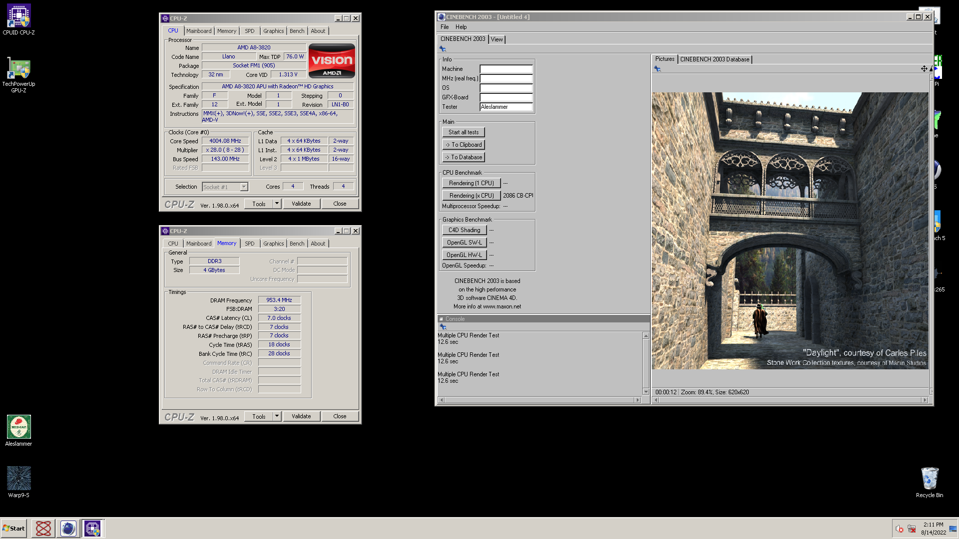Screen dimensions: 959x539
Task: Click the network tray icon with red X
Action: click(x=912, y=529)
